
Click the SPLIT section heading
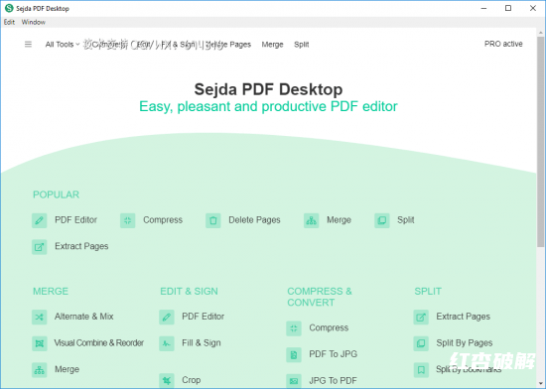tap(428, 291)
